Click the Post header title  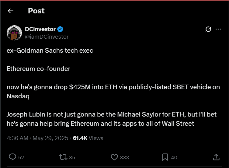pyautogui.click(x=36, y=11)
